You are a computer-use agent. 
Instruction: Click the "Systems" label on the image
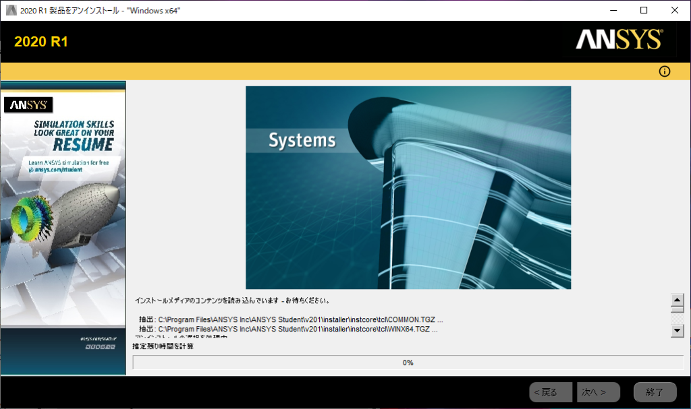click(x=302, y=140)
